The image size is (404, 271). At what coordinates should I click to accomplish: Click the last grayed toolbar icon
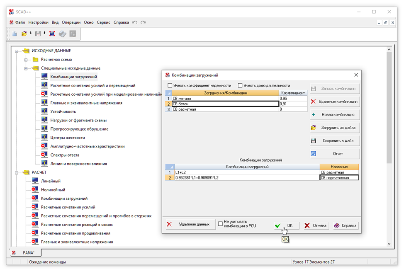pyautogui.click(x=73, y=34)
